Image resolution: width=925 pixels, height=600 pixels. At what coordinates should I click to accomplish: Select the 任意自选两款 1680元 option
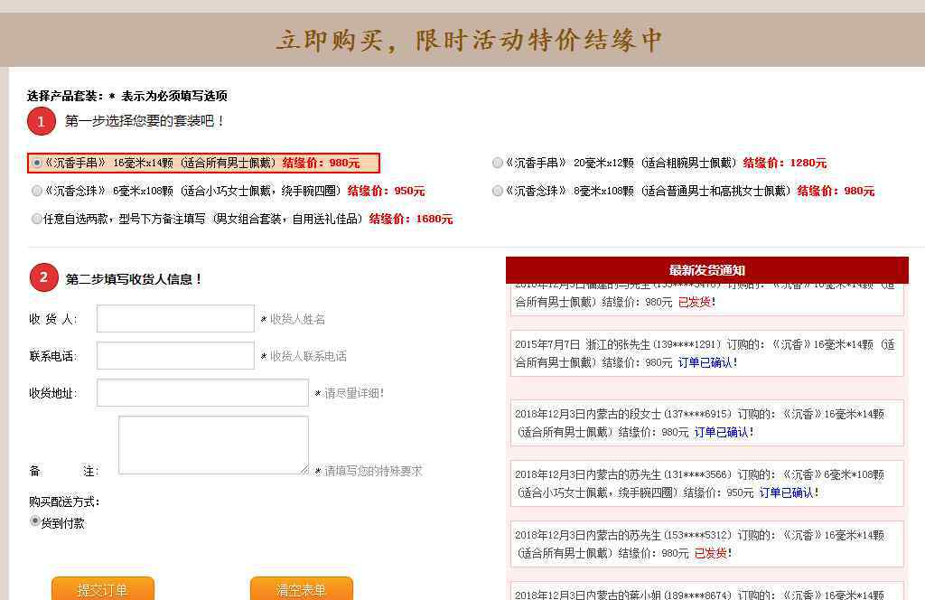click(36, 219)
